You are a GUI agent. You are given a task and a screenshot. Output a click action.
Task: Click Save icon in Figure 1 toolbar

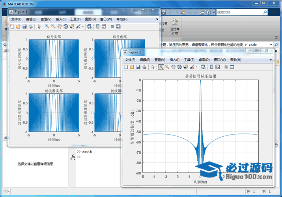(24, 26)
